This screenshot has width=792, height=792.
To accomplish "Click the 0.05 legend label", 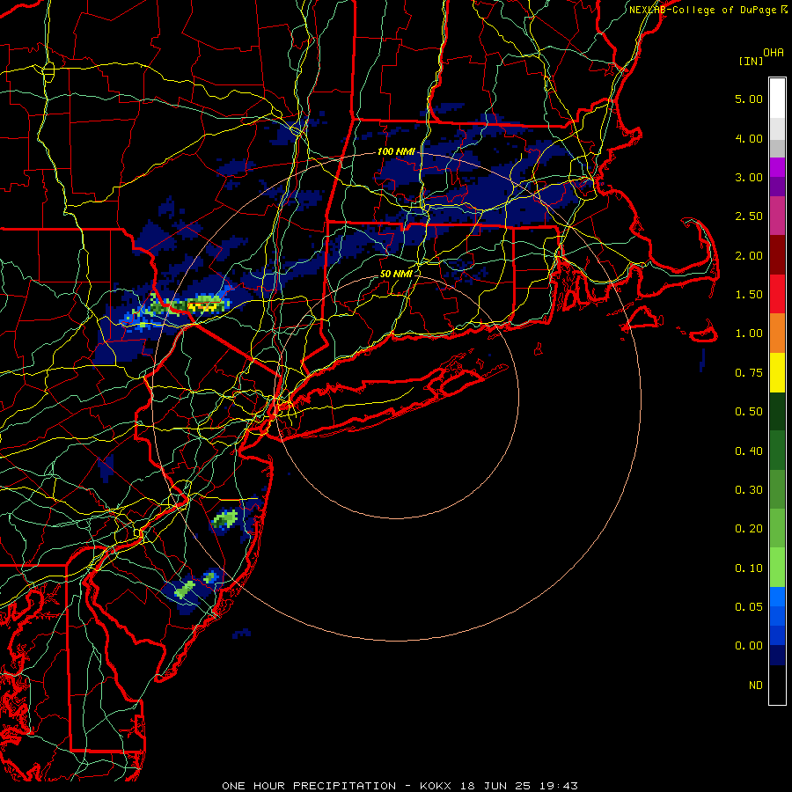I will [749, 606].
